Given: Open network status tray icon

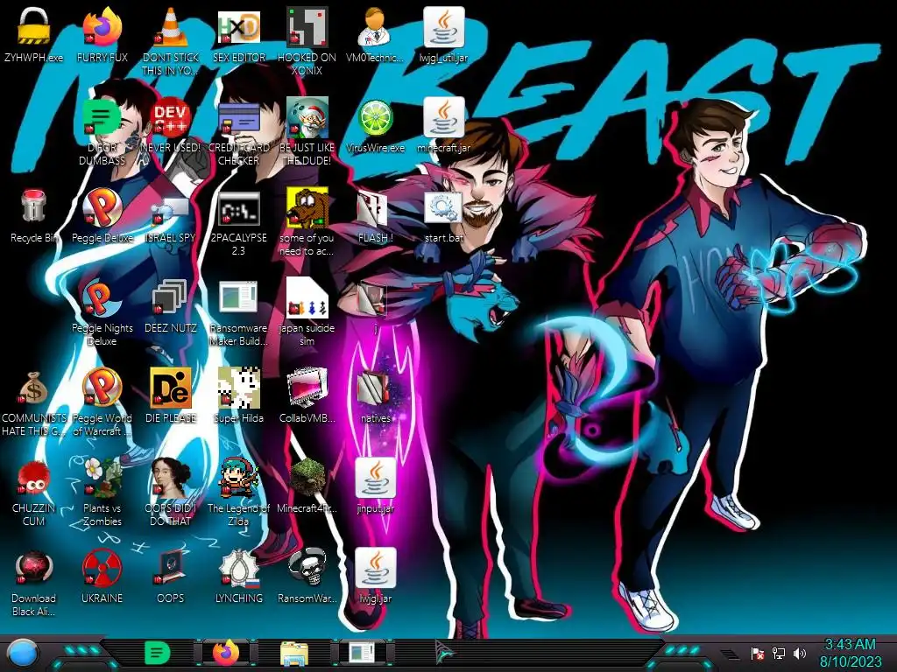Looking at the screenshot, I should (x=779, y=653).
